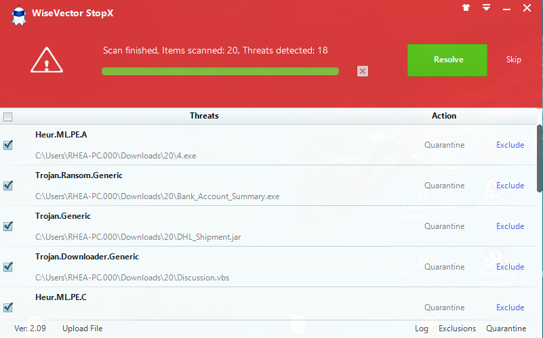The height and width of the screenshot is (338, 543).
Task: Click the warning triangle icon
Action: (x=47, y=60)
